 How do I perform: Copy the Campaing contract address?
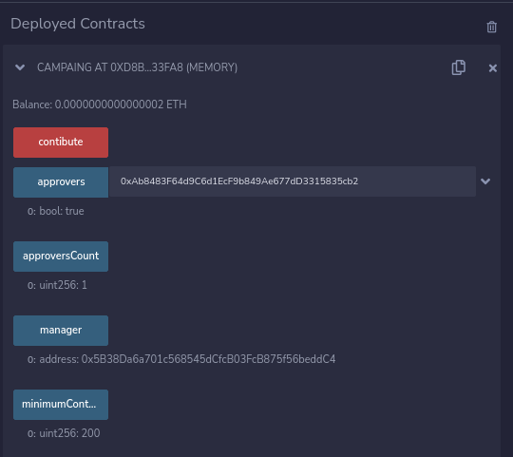[458, 67]
